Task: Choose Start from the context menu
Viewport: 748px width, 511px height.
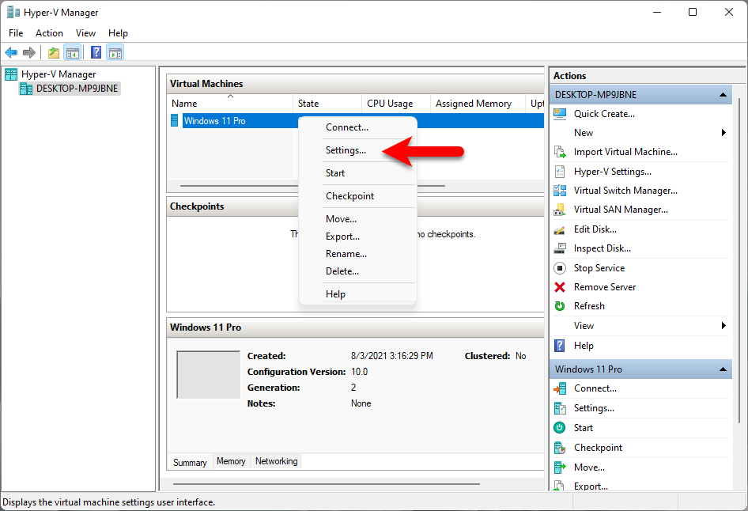Action: [x=357, y=173]
